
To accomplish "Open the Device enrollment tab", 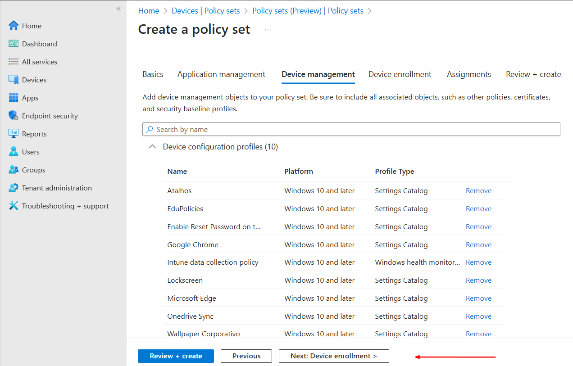I will pos(400,74).
